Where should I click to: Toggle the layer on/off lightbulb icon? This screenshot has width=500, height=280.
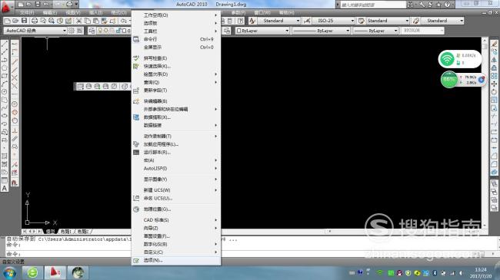tap(100, 31)
